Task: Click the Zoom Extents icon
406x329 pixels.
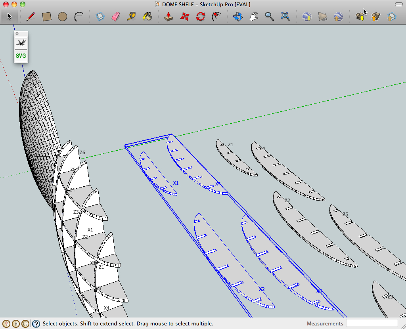Action: (285, 17)
